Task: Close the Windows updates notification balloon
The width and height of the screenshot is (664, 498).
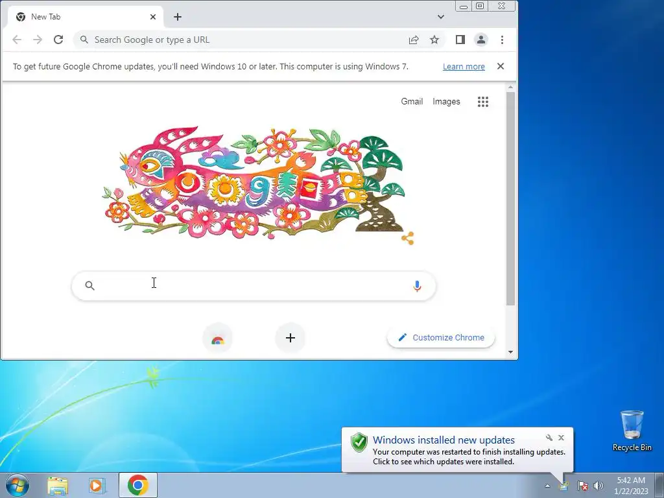Action: click(x=561, y=438)
